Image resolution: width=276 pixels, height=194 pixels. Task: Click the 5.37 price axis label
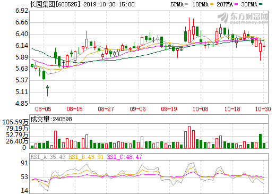(22, 80)
